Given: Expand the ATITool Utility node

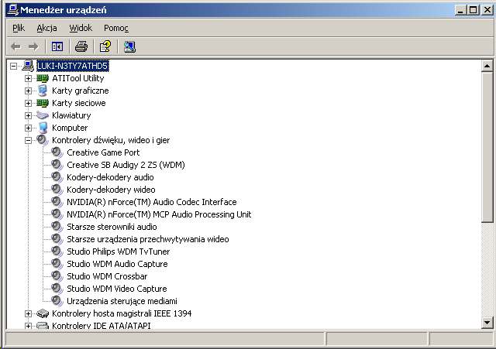Looking at the screenshot, I should [28, 78].
